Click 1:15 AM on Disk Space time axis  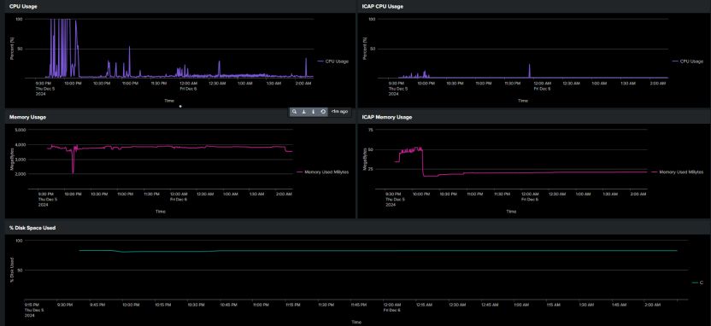tap(554, 306)
